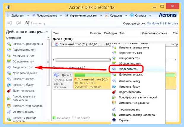
Task: Collapse the Действия и инструменты side panel
Action: [x=47, y=31]
